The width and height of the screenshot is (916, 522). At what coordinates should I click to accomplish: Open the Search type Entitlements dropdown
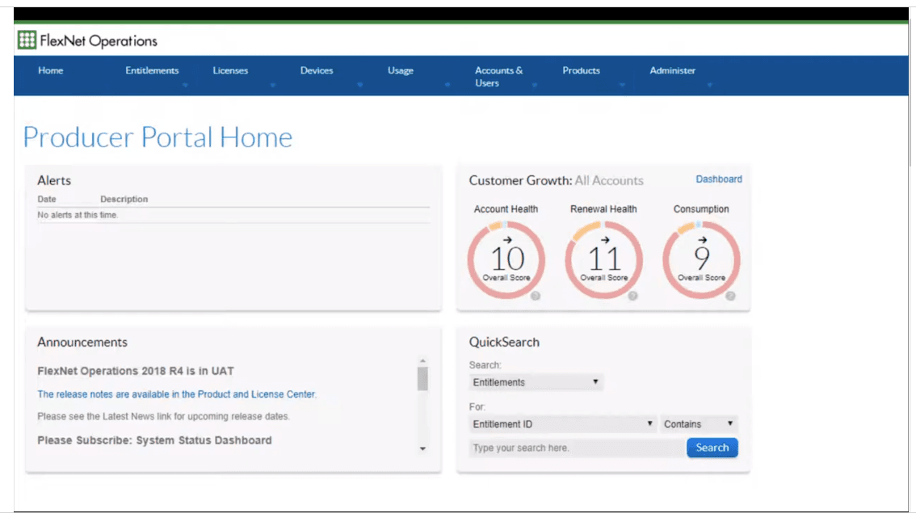point(536,382)
